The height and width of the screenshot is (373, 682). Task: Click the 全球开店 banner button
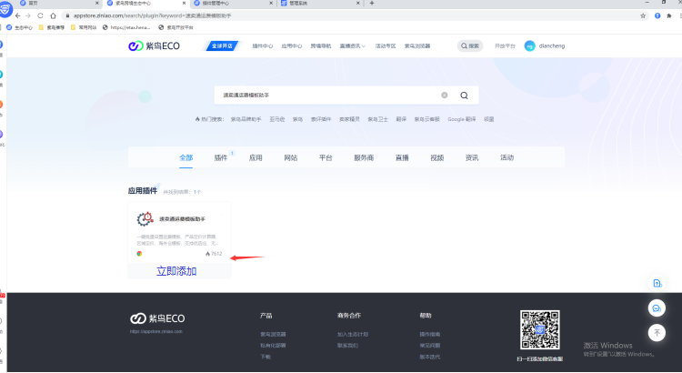[x=222, y=45]
